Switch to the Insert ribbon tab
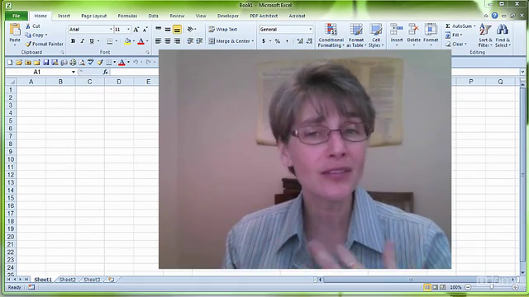 64,16
